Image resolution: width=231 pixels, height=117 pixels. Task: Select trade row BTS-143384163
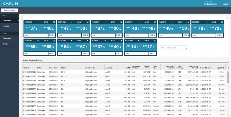click(124, 115)
